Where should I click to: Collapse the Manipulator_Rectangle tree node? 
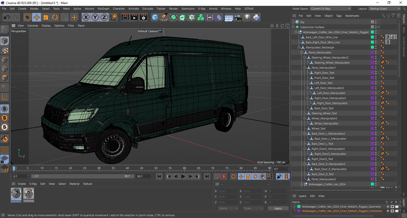click(299, 47)
